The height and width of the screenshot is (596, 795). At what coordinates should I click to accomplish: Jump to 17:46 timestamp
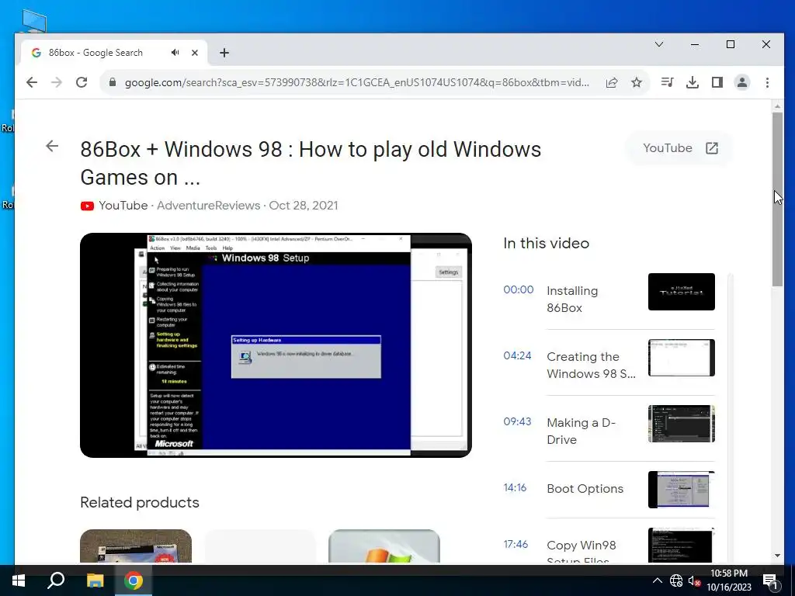pos(516,544)
